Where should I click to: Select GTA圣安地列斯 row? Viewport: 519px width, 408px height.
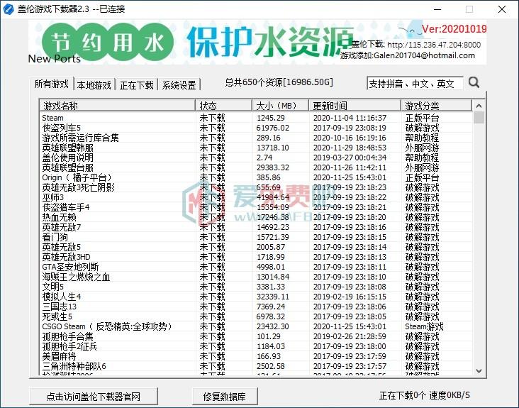click(256, 267)
